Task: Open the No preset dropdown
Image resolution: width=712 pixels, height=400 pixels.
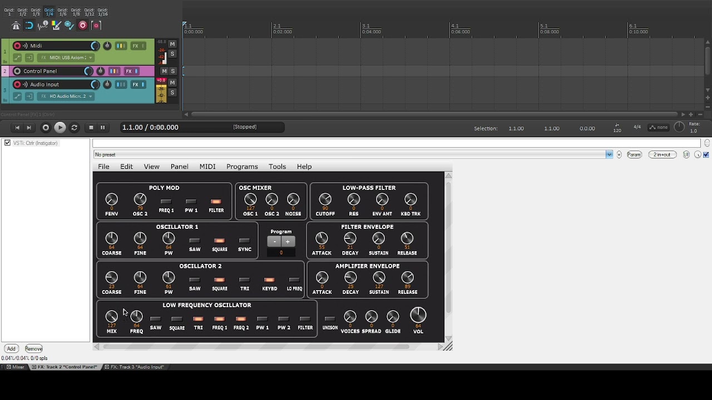Action: pos(609,154)
